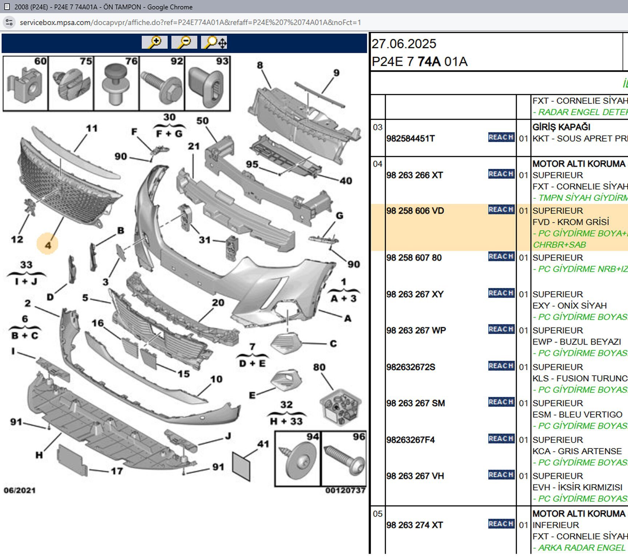628x559 pixels.
Task: Select the bolt thumbnail numbered 92
Action: tap(162, 83)
